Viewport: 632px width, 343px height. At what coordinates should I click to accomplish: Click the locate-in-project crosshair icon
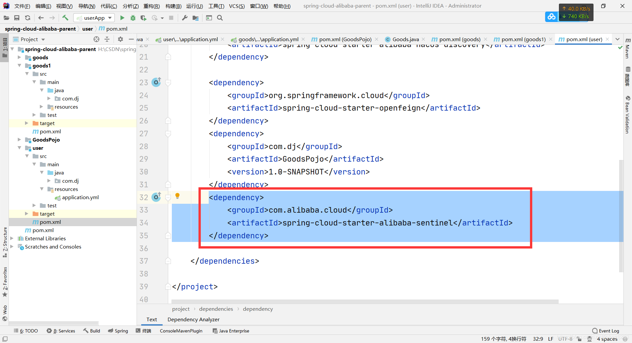click(96, 39)
